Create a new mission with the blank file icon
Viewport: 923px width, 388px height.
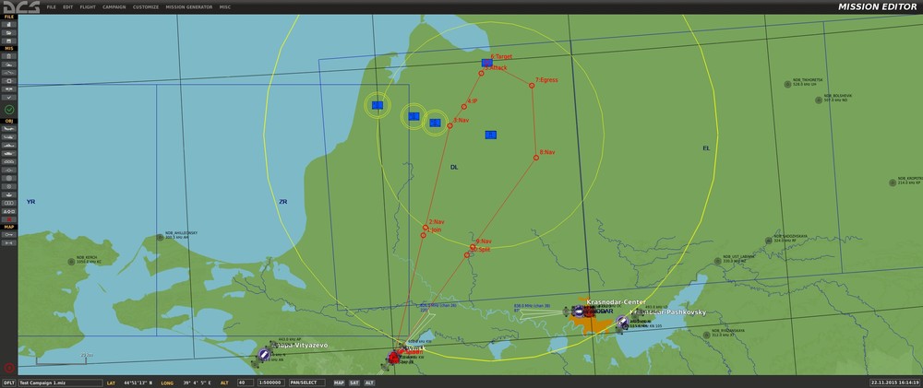point(9,24)
